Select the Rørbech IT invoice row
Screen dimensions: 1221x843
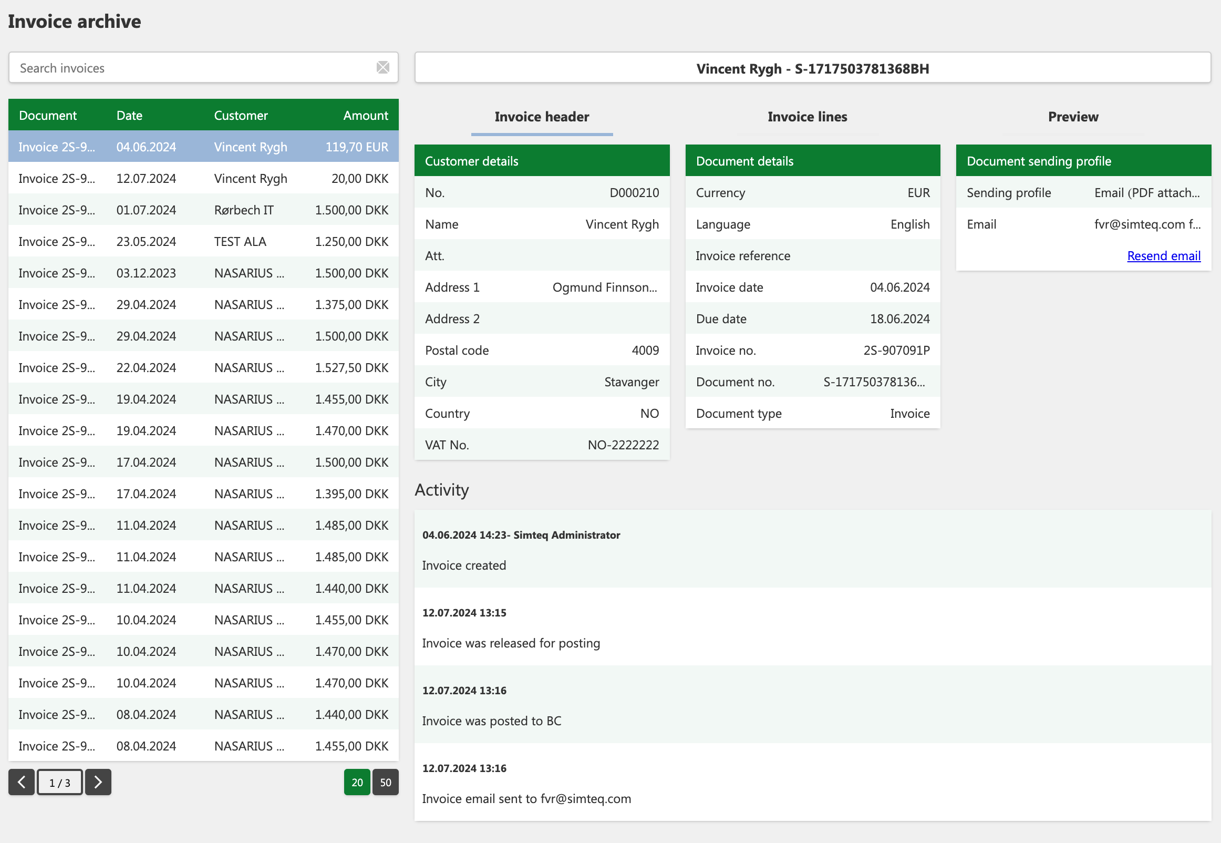pos(203,210)
